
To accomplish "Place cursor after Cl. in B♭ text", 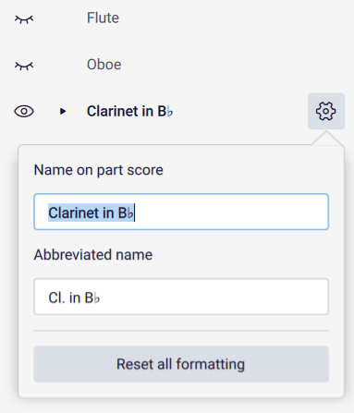I will [x=101, y=298].
